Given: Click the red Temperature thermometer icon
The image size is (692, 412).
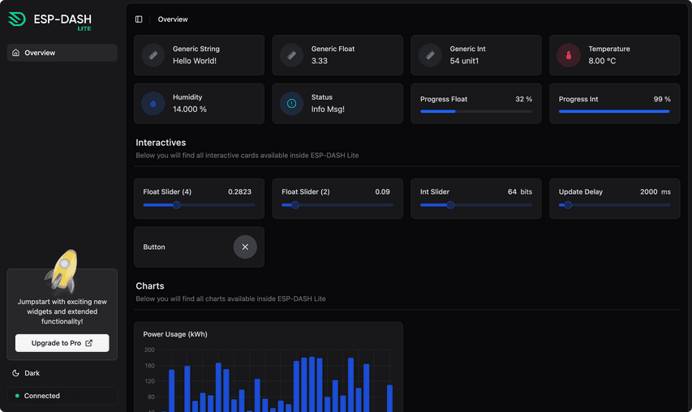Looking at the screenshot, I should (x=569, y=55).
